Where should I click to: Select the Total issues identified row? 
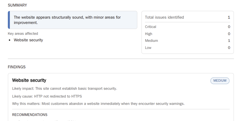click(x=188, y=17)
